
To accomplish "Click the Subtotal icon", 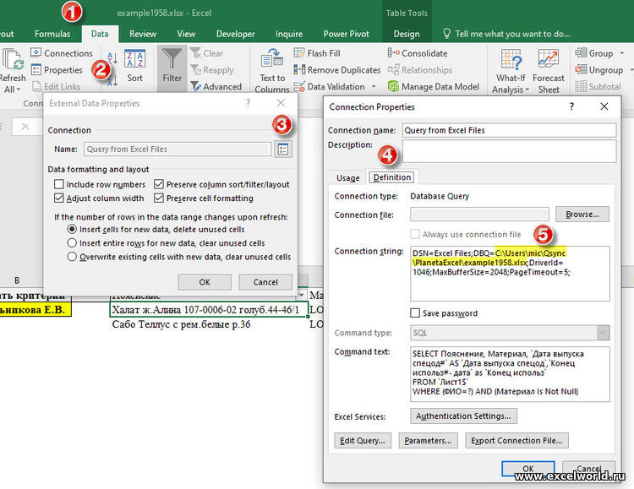I will click(x=581, y=86).
